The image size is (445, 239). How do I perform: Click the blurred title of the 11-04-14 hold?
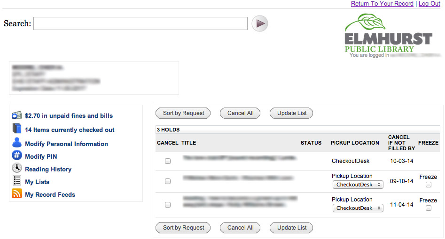tap(240, 201)
